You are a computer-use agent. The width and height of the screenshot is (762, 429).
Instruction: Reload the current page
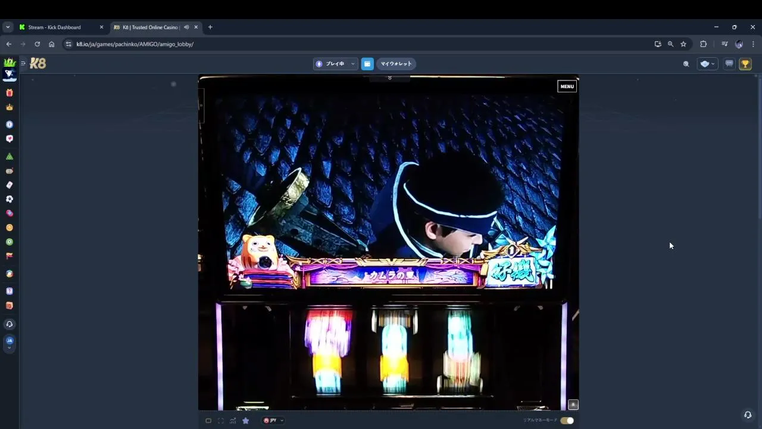pos(37,44)
